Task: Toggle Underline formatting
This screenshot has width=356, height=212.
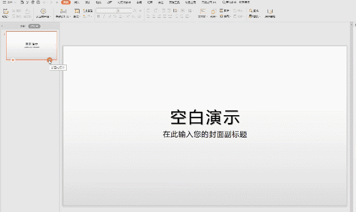Action: pos(110,16)
